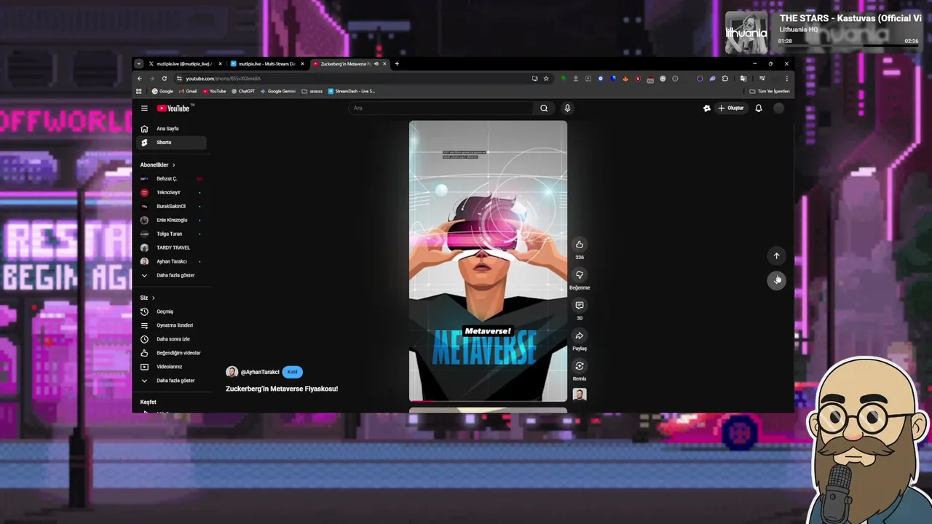Open Enis Kirazoglu subscription channel

[172, 221]
